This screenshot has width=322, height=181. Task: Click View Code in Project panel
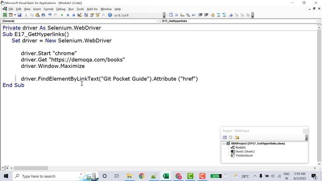tap(225, 137)
